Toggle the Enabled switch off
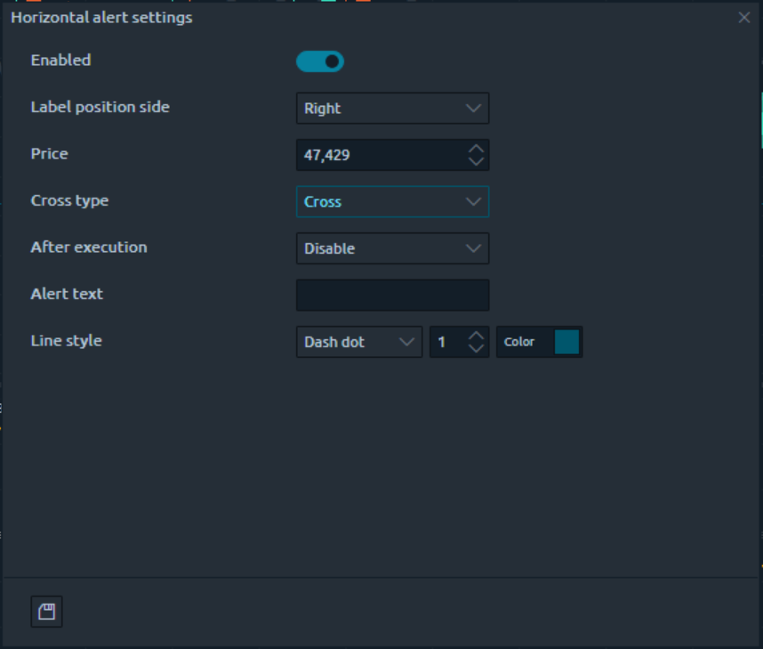Viewport: 763px width, 649px height. (x=320, y=61)
